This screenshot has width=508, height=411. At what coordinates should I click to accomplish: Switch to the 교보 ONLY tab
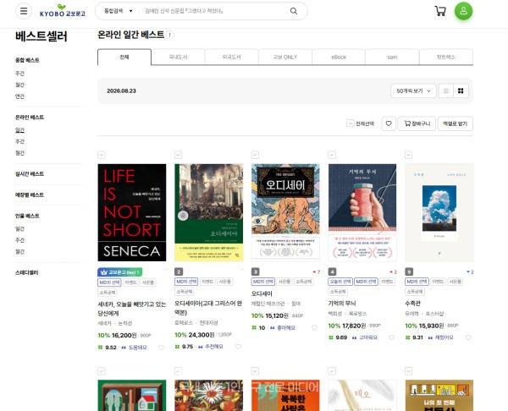(285, 57)
